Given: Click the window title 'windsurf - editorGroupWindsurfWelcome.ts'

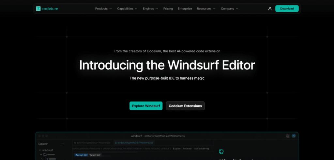Looking at the screenshot, I should pos(158,136).
